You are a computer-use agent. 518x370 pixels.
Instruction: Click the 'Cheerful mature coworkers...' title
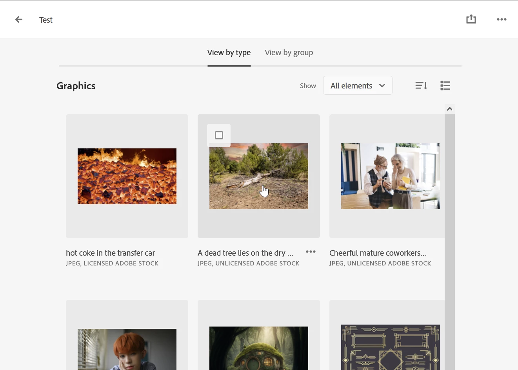(x=378, y=253)
